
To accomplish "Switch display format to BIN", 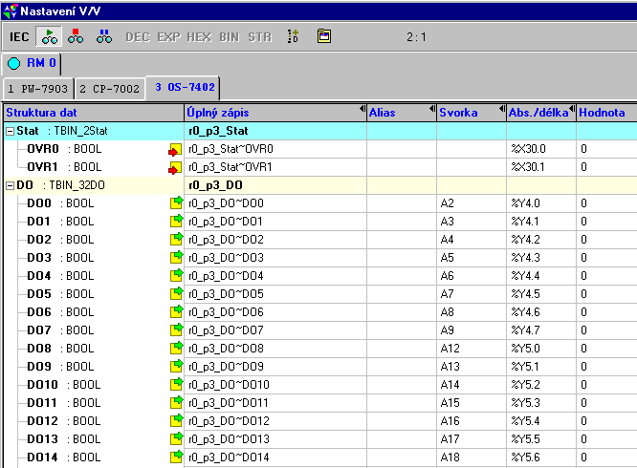I will click(230, 37).
